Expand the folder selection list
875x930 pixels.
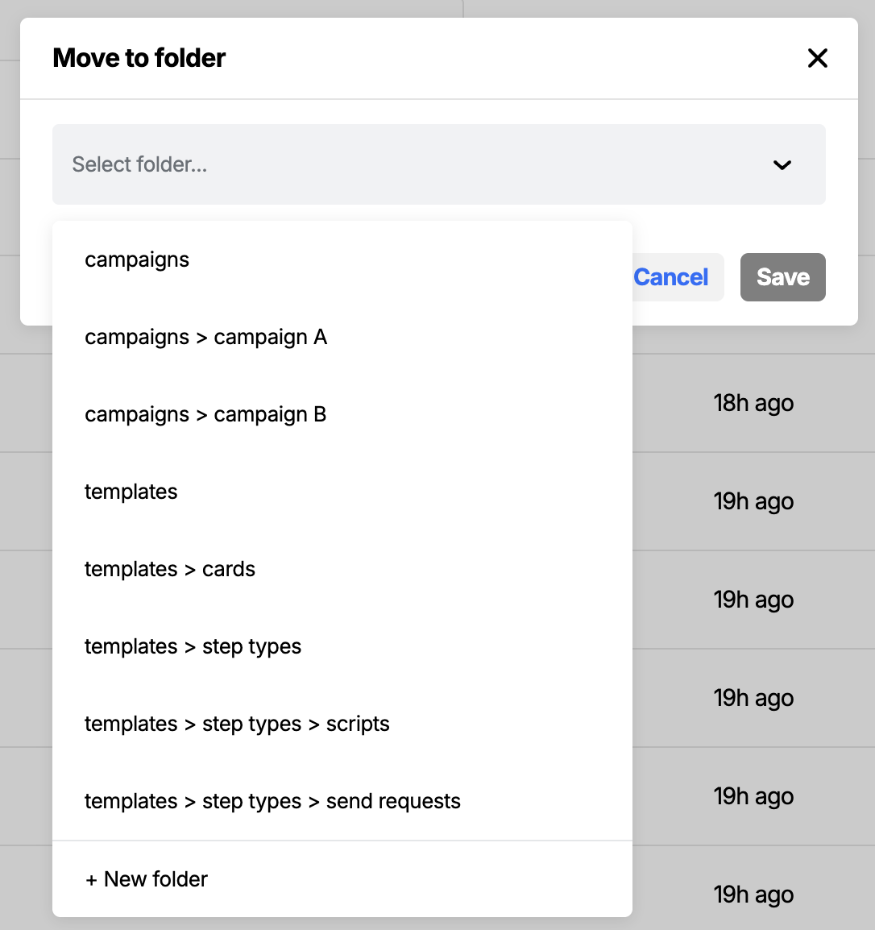[x=439, y=164]
